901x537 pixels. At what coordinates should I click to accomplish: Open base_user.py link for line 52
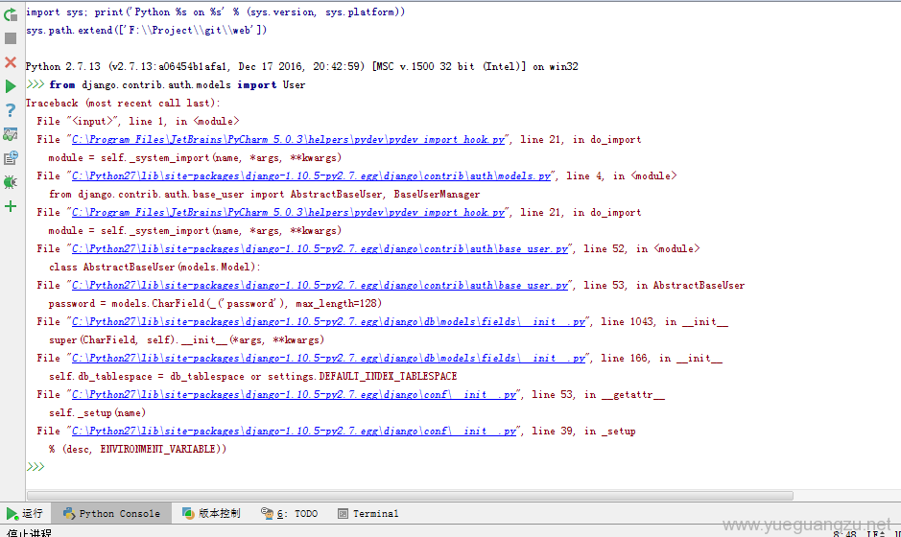[320, 248]
